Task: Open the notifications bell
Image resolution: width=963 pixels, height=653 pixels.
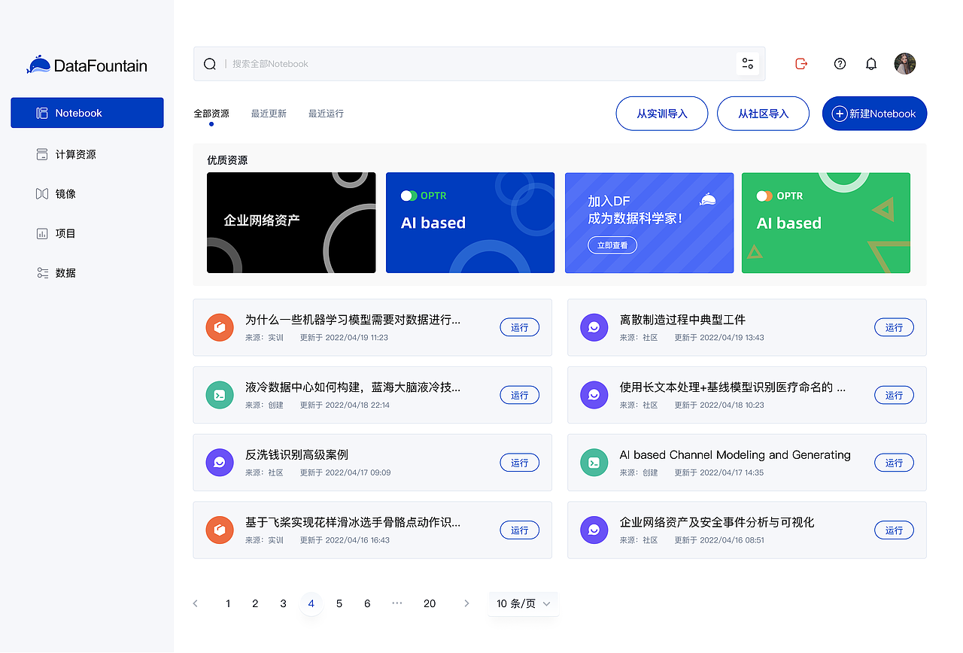Action: pos(871,64)
